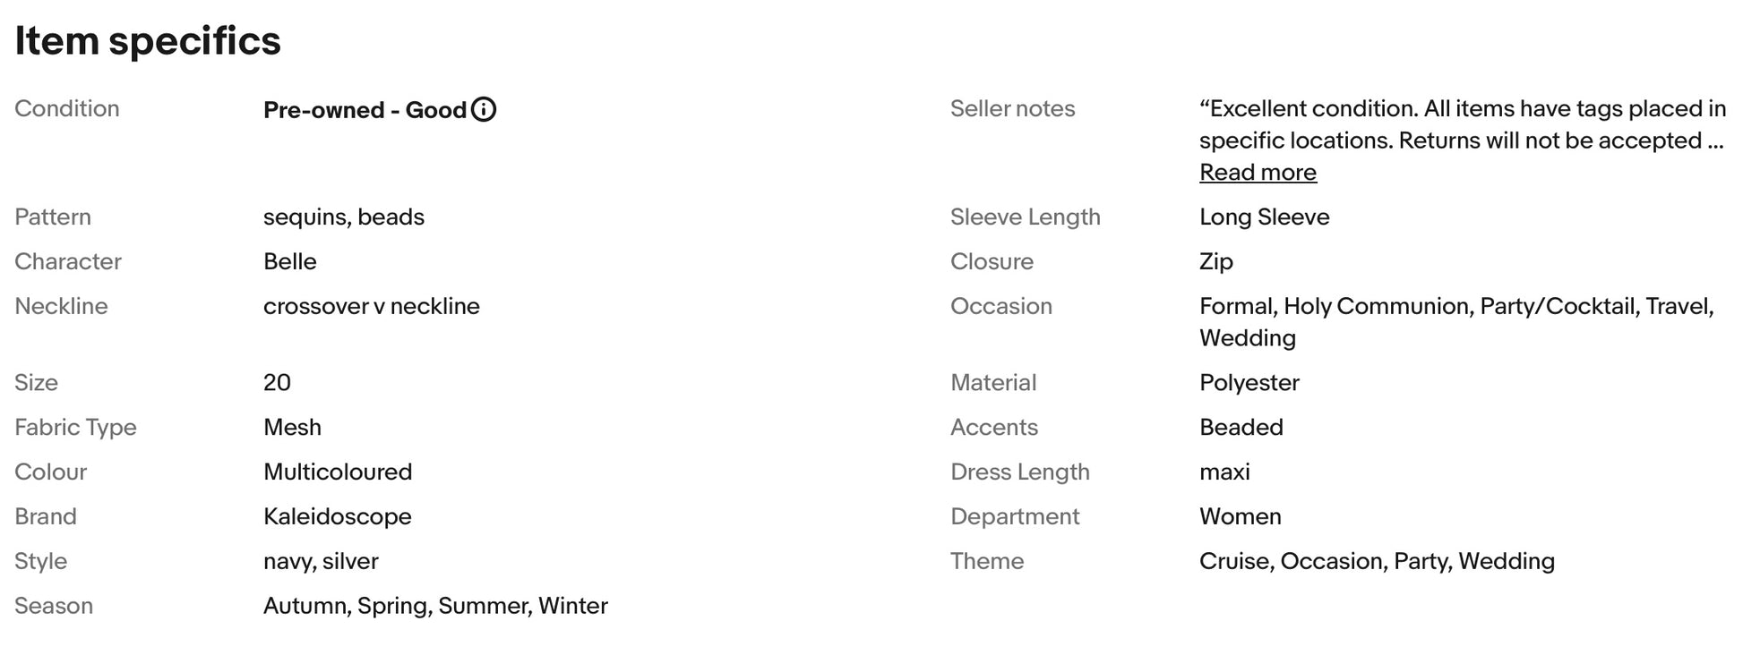Click the navy, silver style value

pos(321,561)
